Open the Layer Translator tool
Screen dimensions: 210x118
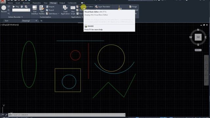pyautogui.click(x=103, y=7)
